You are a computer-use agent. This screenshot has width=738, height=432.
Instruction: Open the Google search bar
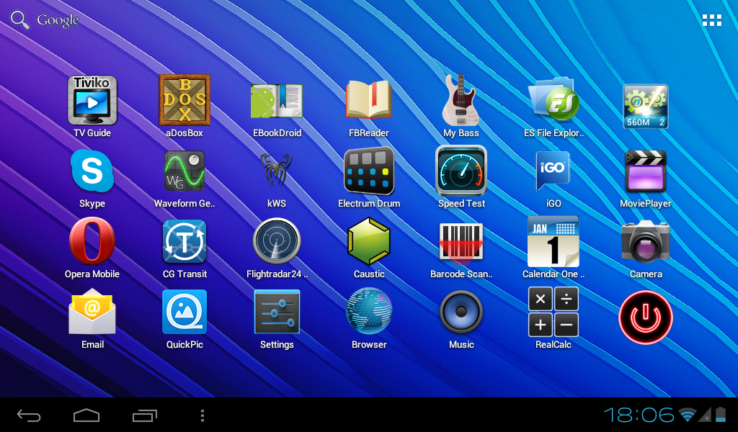45,20
